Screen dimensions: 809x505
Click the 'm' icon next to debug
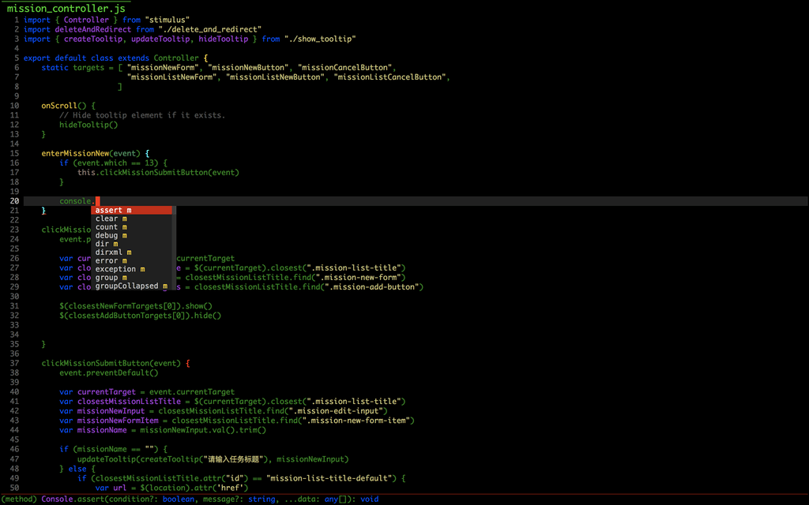point(124,235)
